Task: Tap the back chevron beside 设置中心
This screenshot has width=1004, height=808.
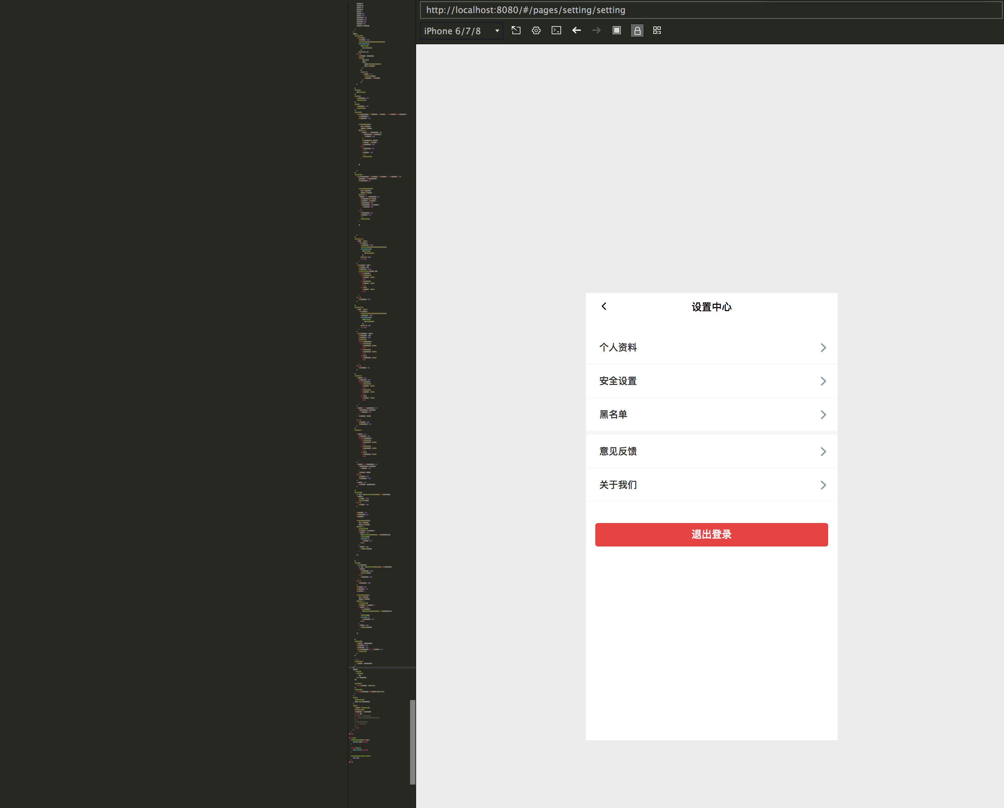Action: (604, 306)
